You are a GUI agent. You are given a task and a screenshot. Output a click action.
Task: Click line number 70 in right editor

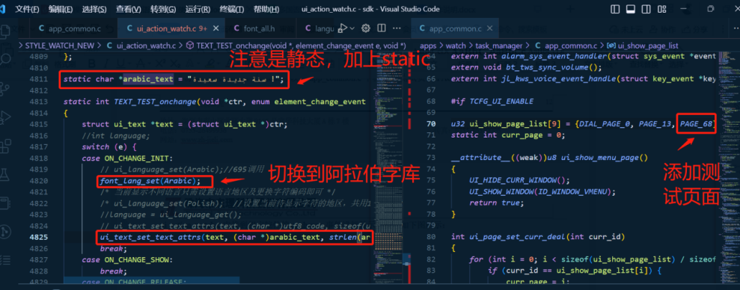[431, 124]
